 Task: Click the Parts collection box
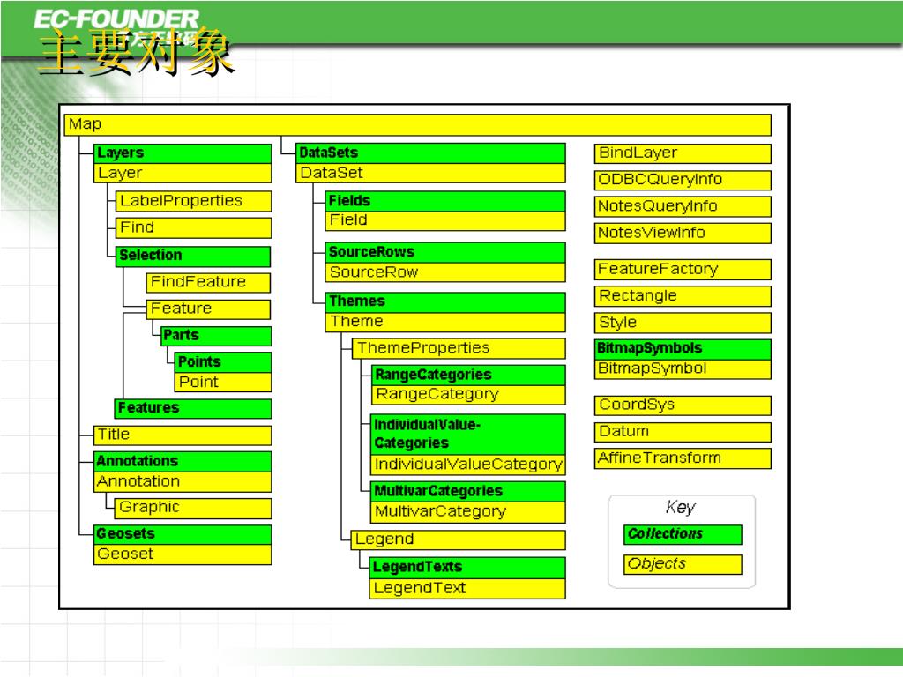click(x=217, y=336)
